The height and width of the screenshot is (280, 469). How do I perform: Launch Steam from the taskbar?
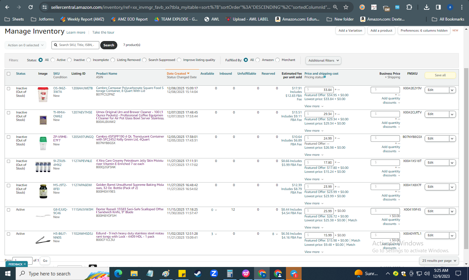click(198, 273)
